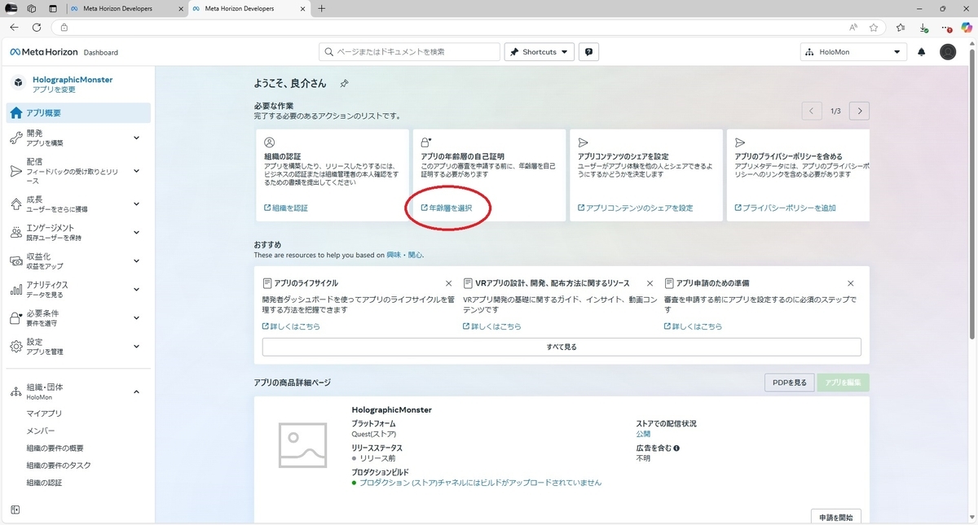978x525 pixels.
Task: Click the 申請を開始 button
Action: pos(836,517)
